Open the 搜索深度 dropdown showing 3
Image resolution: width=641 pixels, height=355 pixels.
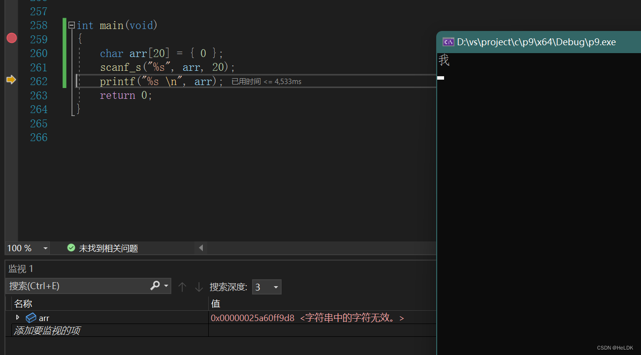(x=266, y=287)
